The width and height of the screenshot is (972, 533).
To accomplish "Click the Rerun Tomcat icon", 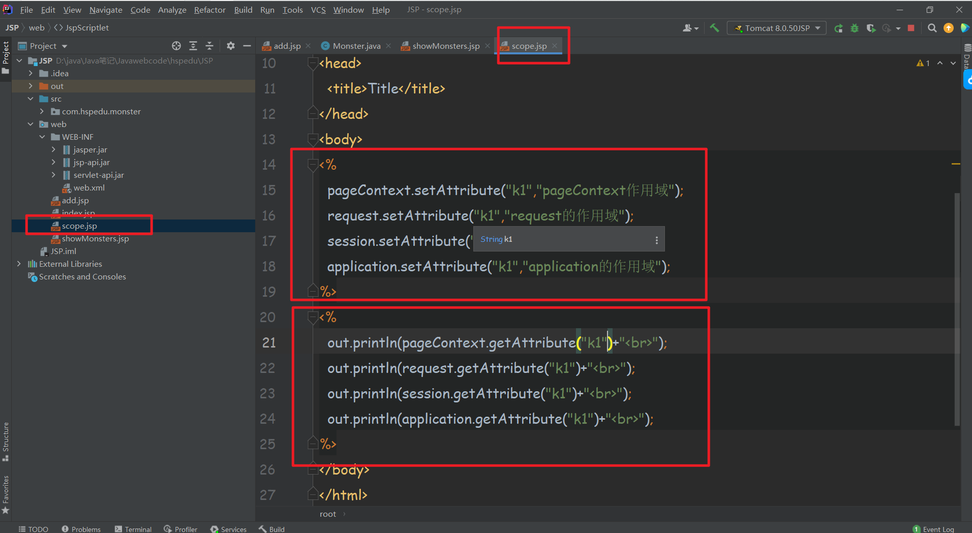I will (839, 28).
